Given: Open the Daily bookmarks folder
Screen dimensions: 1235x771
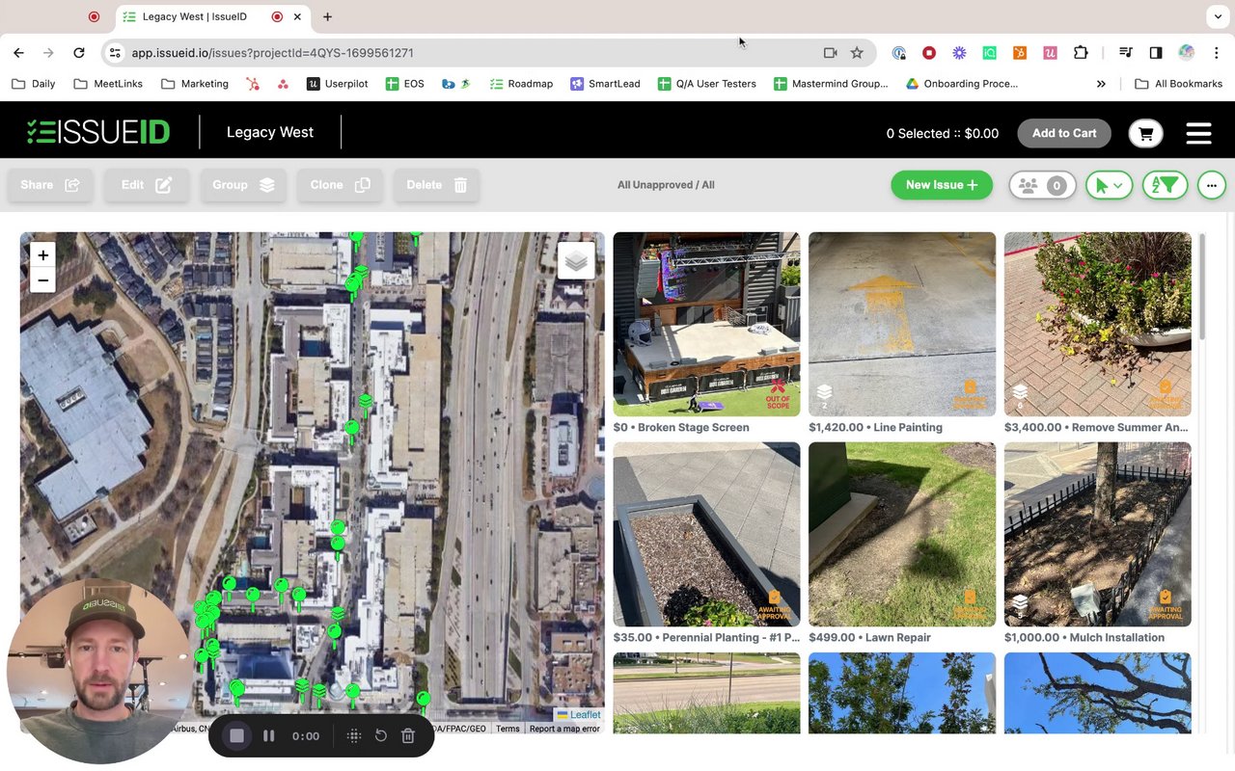Looking at the screenshot, I should [x=33, y=84].
